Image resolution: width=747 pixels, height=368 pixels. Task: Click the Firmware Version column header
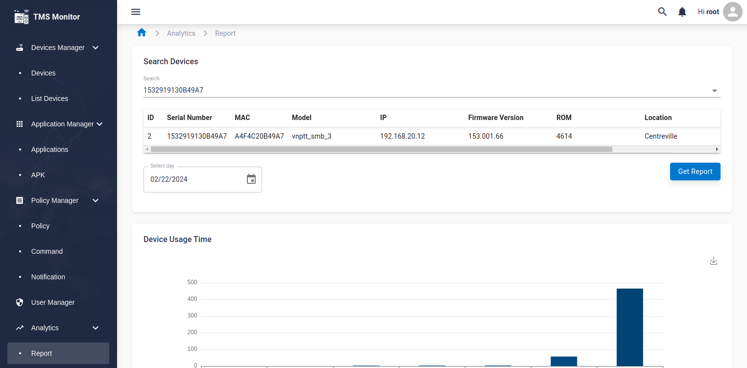pos(496,118)
